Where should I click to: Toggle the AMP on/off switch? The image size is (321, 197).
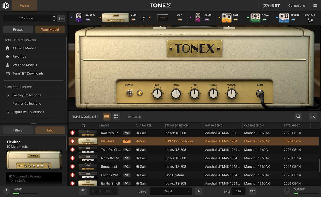(x=133, y=20)
